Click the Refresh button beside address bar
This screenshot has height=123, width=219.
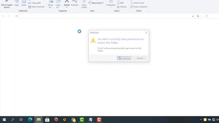click(198, 16)
